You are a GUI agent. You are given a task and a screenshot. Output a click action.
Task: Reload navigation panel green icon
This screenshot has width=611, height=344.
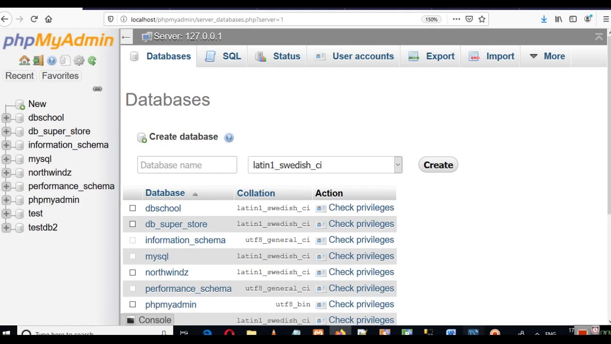[92, 61]
